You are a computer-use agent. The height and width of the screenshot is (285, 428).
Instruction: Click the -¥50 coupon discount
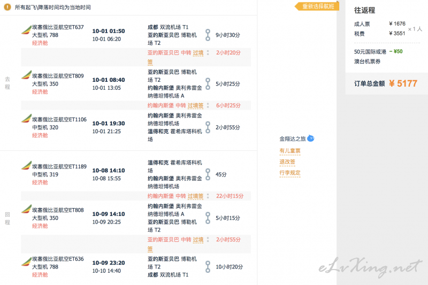click(x=396, y=51)
